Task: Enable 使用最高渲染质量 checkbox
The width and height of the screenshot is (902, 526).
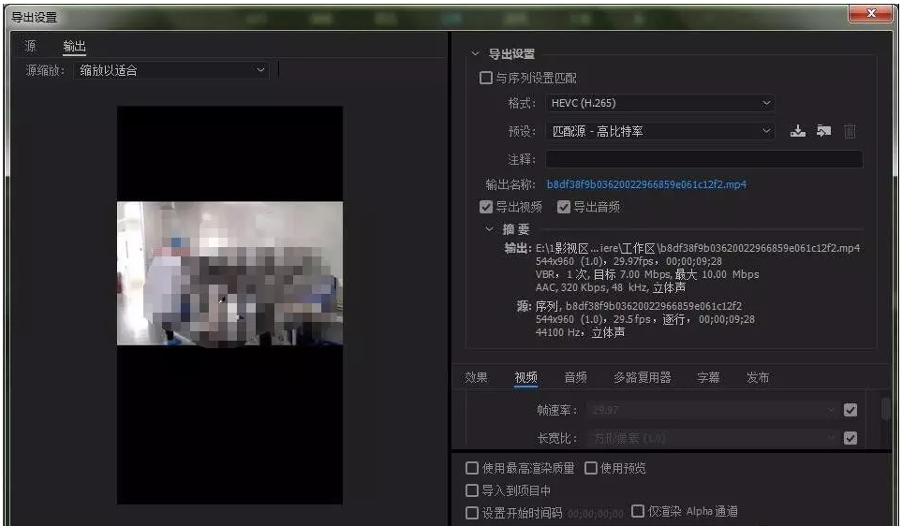Action: pos(472,468)
